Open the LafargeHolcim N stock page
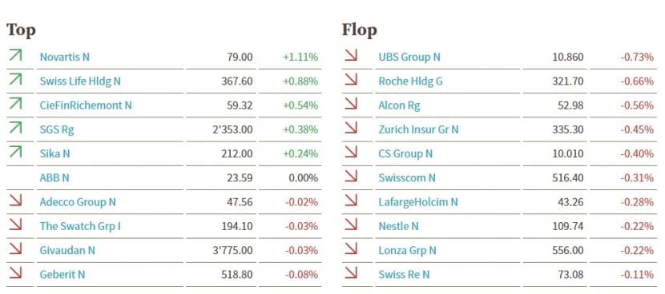Image resolution: width=665 pixels, height=294 pixels. (417, 202)
